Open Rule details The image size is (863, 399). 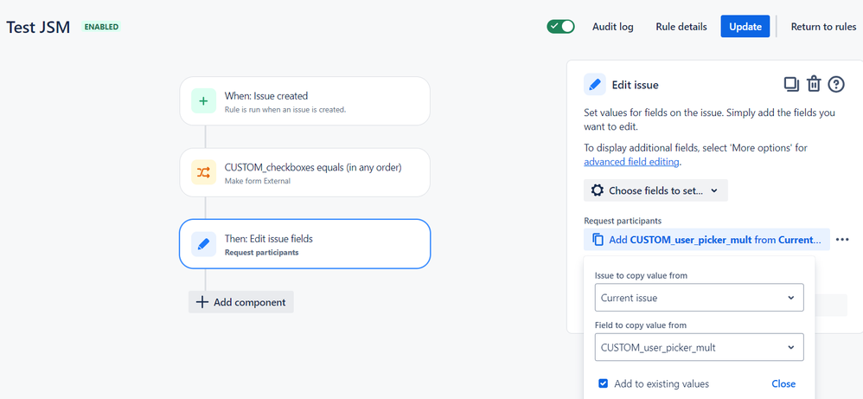pos(681,27)
